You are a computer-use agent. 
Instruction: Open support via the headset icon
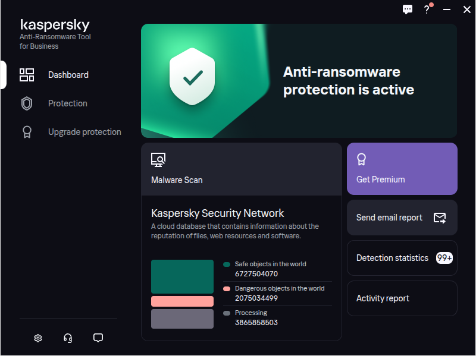point(68,338)
